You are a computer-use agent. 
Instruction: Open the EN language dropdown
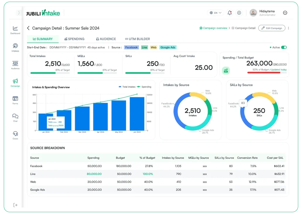(x=216, y=13)
